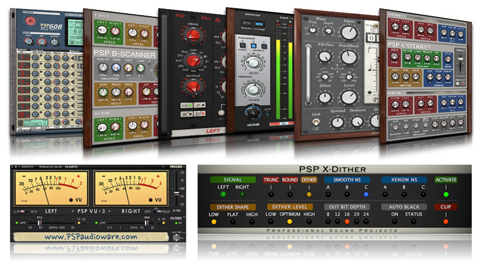Choose 16 in Out Bit Depth
481x270 pixels.
point(347,221)
